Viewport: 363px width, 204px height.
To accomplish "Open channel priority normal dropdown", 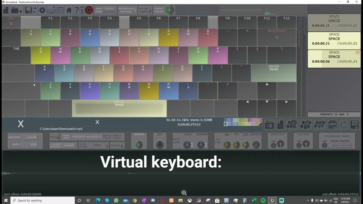I will [x=68, y=145].
